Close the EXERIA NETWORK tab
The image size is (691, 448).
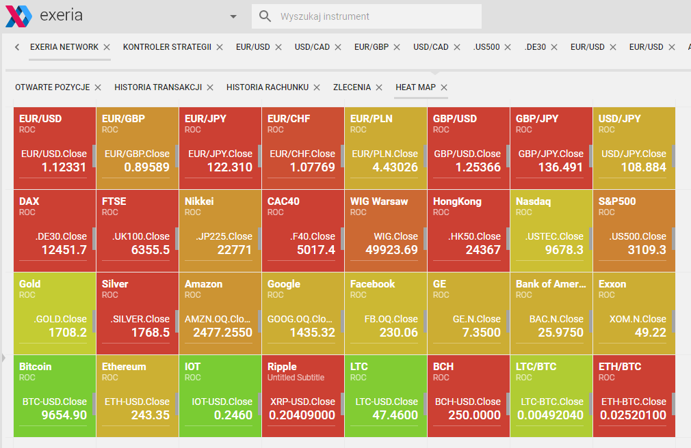107,47
